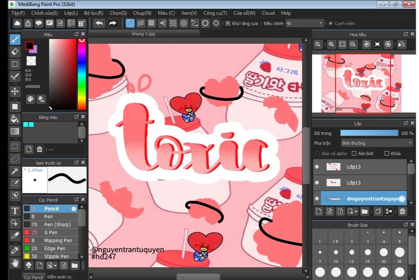Select the Brush tool in left toolbar
The width and height of the screenshot is (419, 280).
(x=15, y=40)
